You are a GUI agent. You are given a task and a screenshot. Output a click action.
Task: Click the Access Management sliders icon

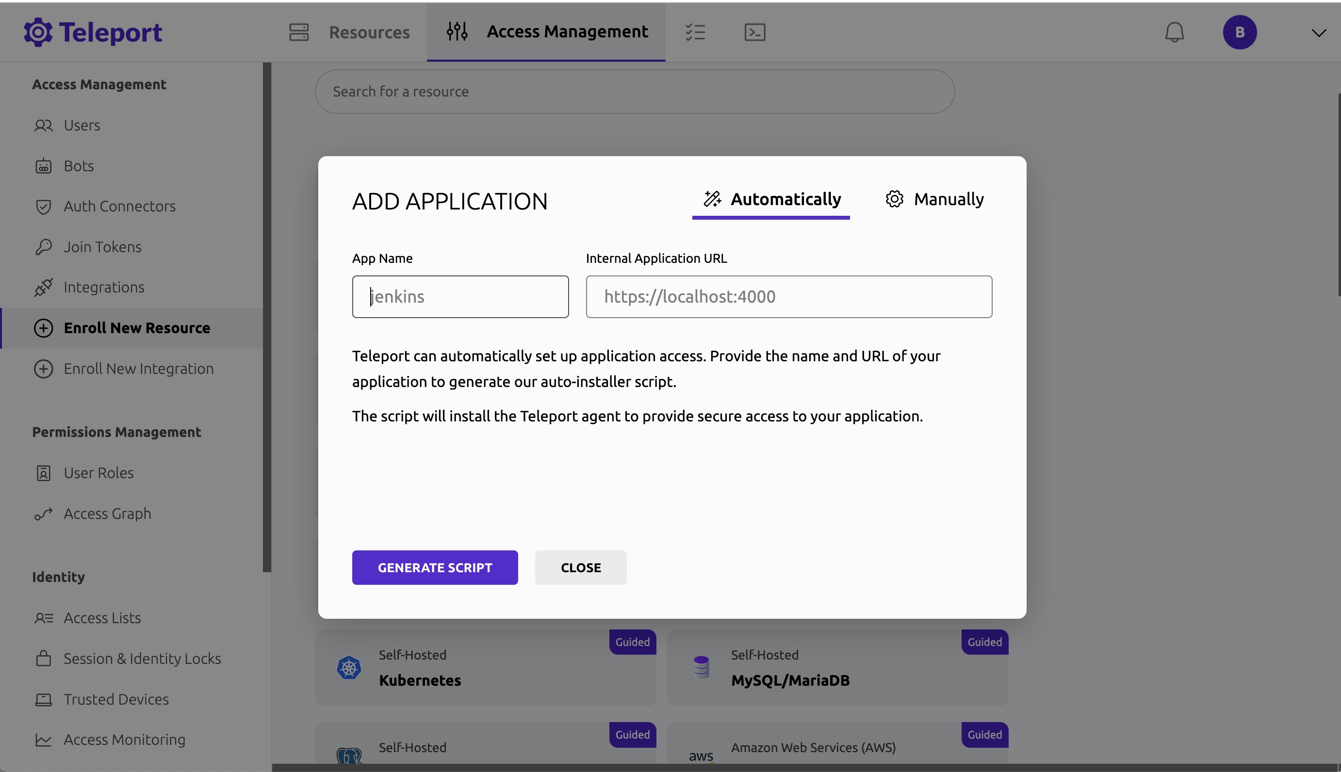coord(457,32)
